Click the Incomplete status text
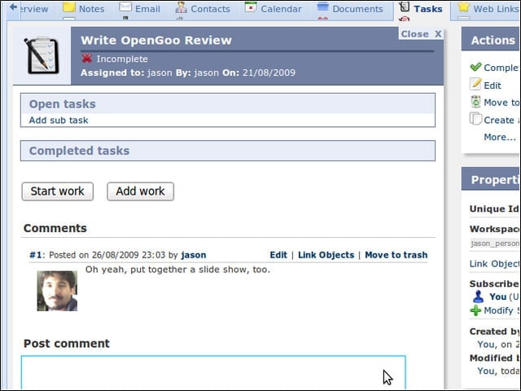 (x=122, y=59)
